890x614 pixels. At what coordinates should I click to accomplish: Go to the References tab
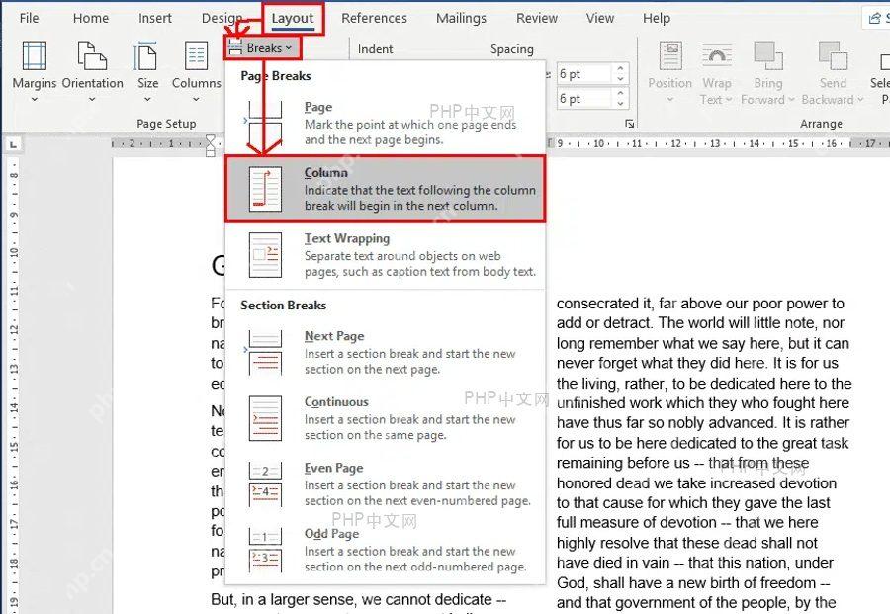tap(374, 18)
